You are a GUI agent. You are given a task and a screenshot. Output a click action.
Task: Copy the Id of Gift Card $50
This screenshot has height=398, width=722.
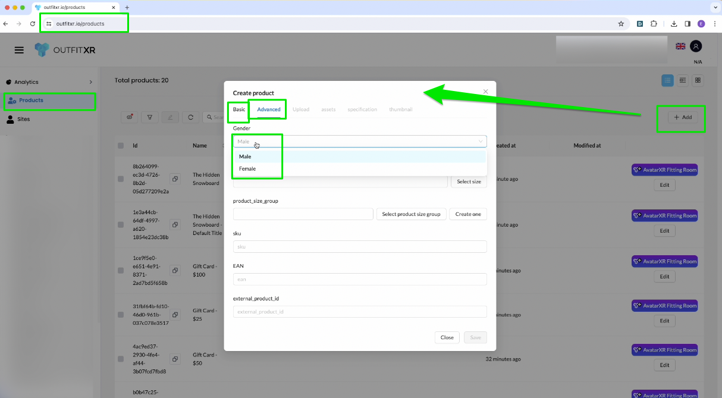pos(175,359)
